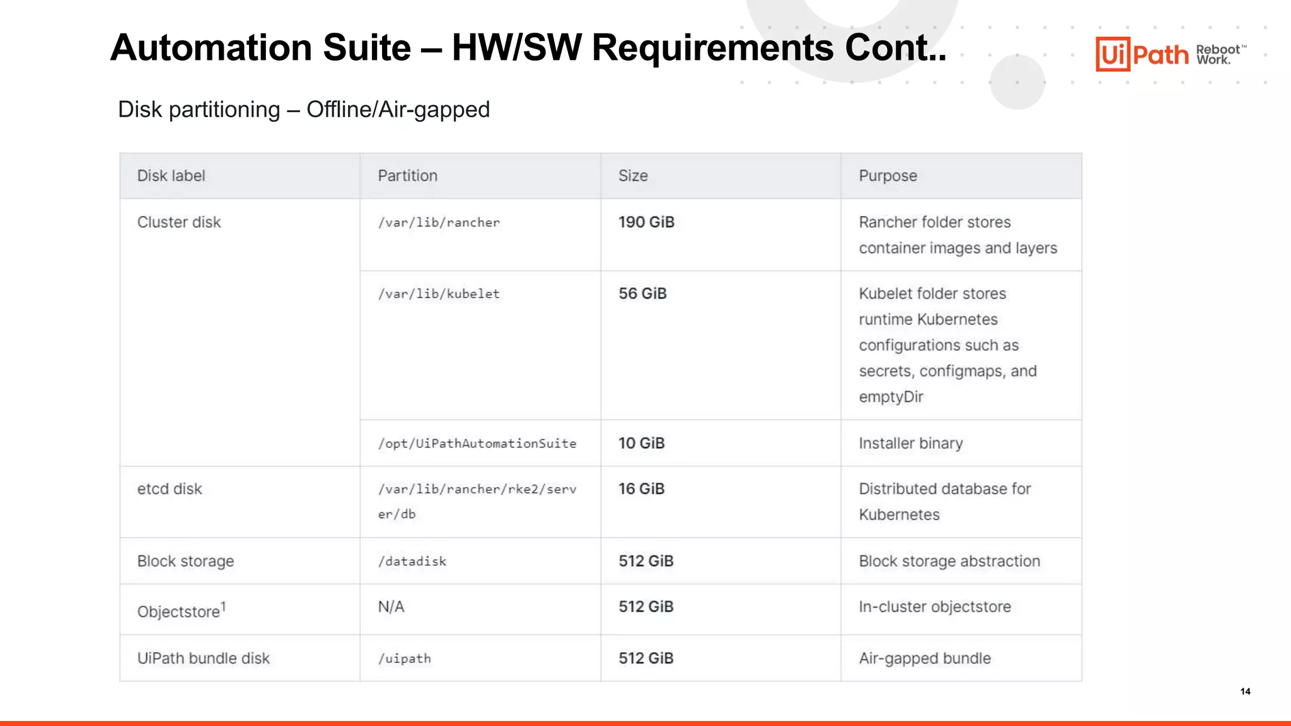The image size is (1291, 726).
Task: Click the slide page number 14
Action: tap(1245, 691)
